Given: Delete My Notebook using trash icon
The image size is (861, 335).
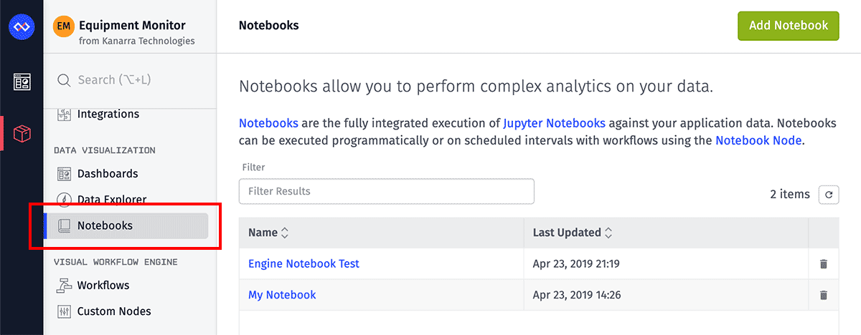Looking at the screenshot, I should pos(824,295).
